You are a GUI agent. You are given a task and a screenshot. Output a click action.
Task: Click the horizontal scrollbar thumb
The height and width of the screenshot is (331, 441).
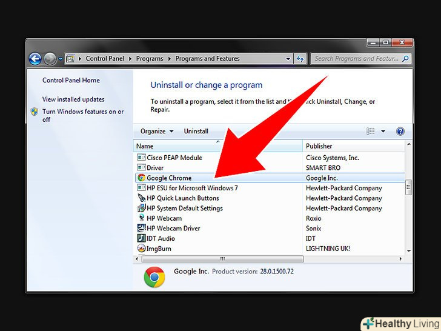point(222,259)
